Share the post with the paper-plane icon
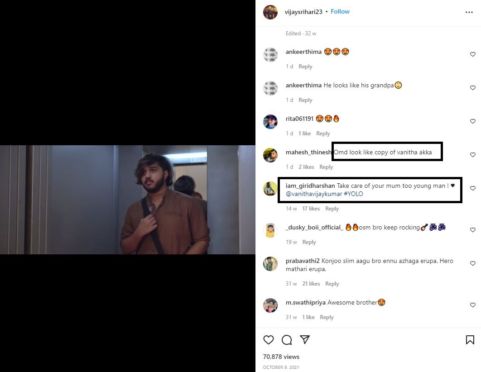 tap(305, 339)
